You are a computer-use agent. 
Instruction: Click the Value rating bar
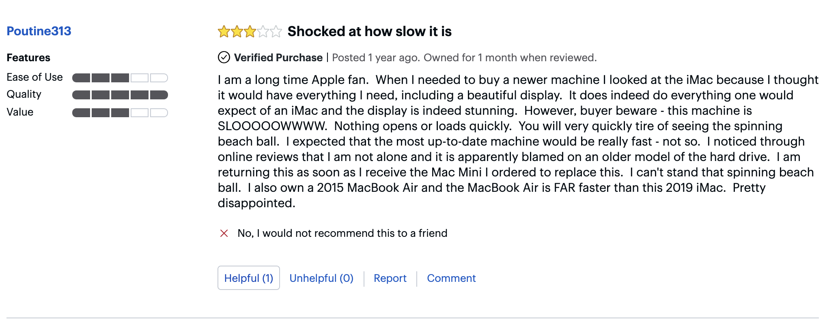(x=120, y=113)
